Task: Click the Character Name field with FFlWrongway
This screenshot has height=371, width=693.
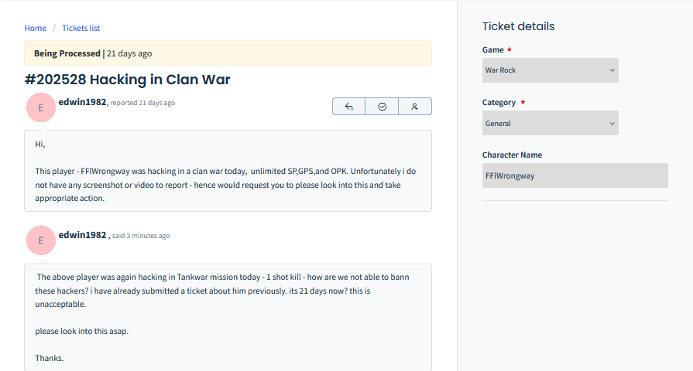Action: pyautogui.click(x=575, y=175)
